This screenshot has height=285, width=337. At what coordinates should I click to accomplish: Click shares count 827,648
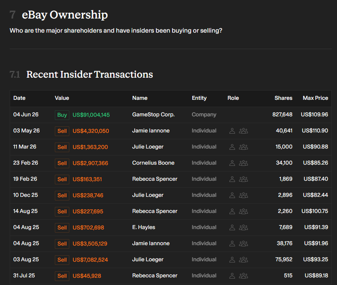point(283,115)
